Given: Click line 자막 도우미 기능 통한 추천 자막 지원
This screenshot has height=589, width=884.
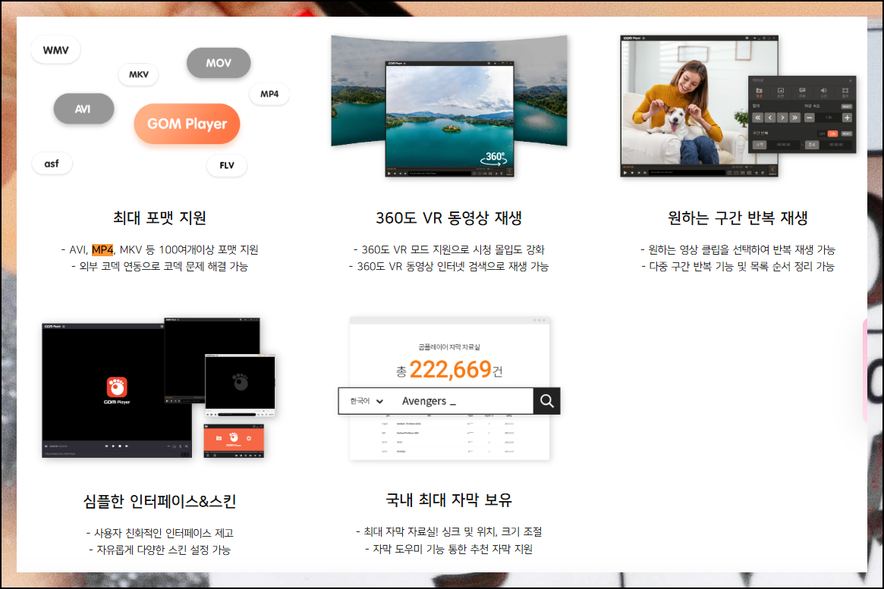Looking at the screenshot, I should click(x=448, y=549).
